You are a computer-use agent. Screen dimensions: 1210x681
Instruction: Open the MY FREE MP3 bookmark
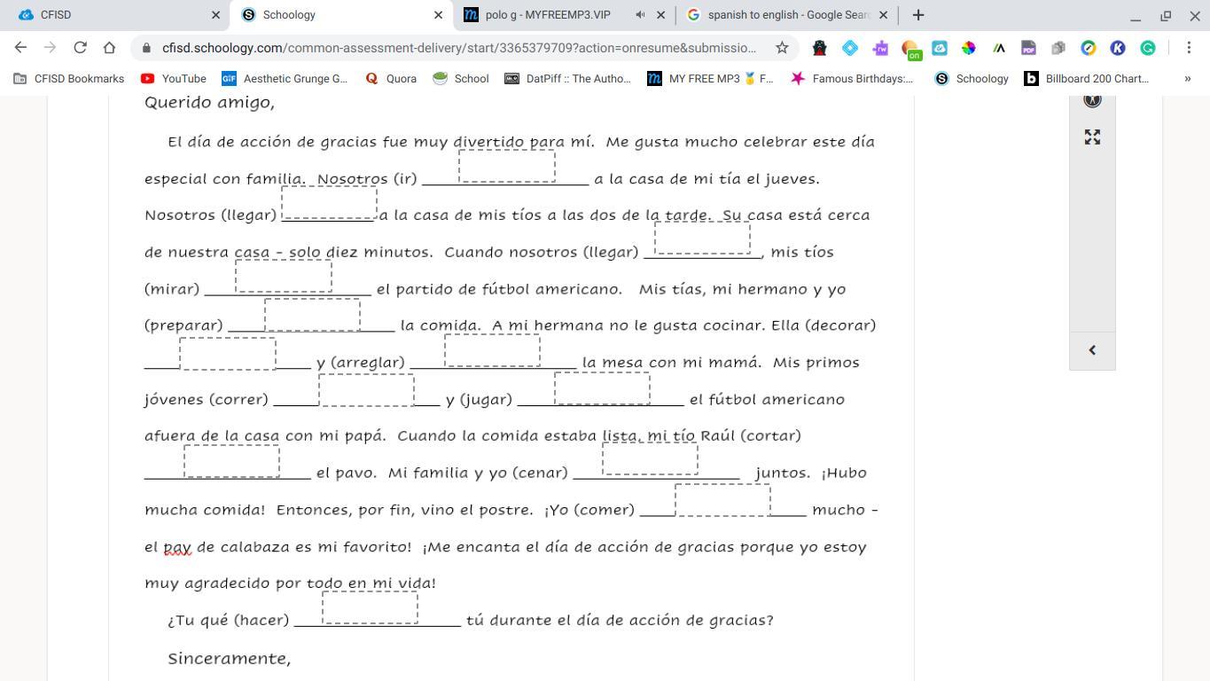[x=710, y=79]
